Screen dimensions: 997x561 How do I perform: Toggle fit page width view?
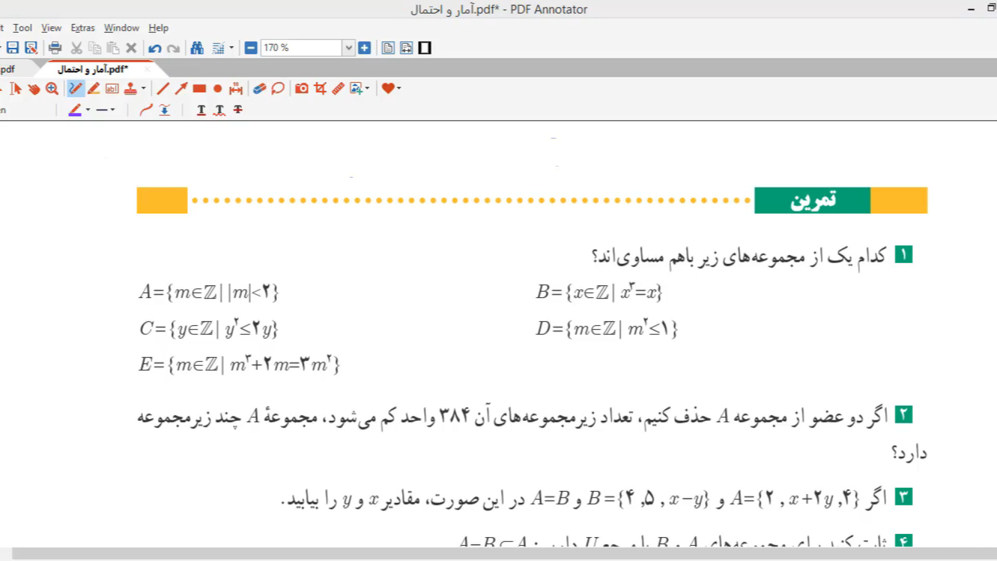(406, 48)
